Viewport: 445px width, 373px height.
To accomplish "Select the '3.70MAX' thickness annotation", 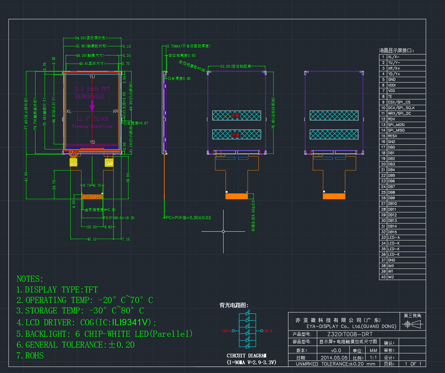I will pos(189,46).
